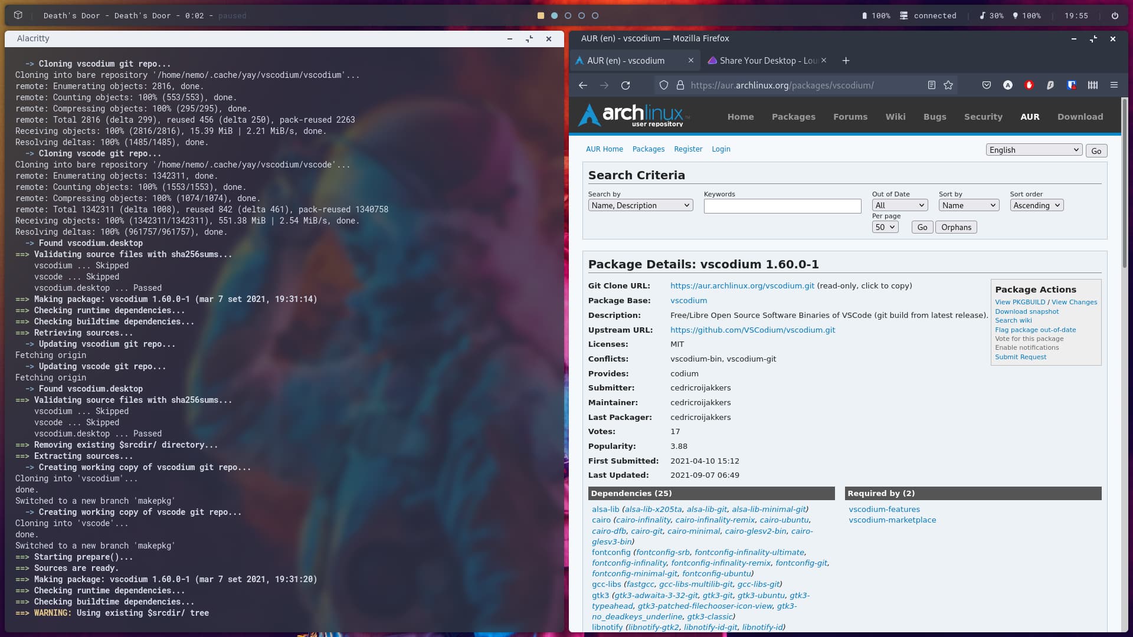Open vscodium-marketplace under Required by
The width and height of the screenshot is (1133, 637).
click(892, 520)
